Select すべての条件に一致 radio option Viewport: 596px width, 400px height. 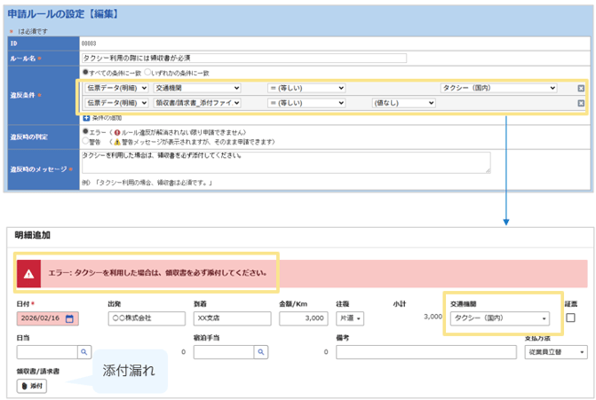tap(85, 72)
